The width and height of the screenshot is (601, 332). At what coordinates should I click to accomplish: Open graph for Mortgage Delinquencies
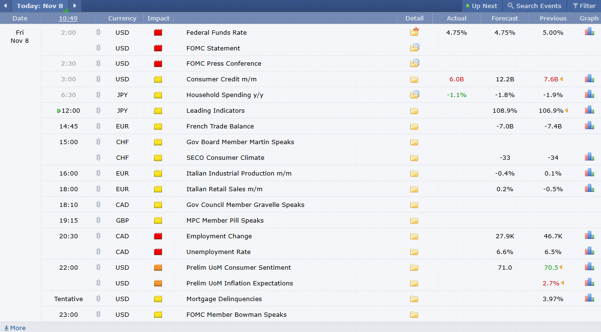[x=590, y=298]
